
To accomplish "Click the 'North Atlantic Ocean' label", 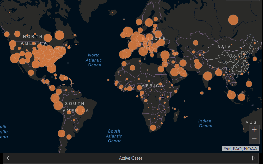I will 94,60.
